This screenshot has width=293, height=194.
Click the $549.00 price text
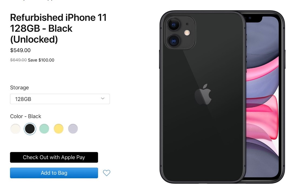20,50
